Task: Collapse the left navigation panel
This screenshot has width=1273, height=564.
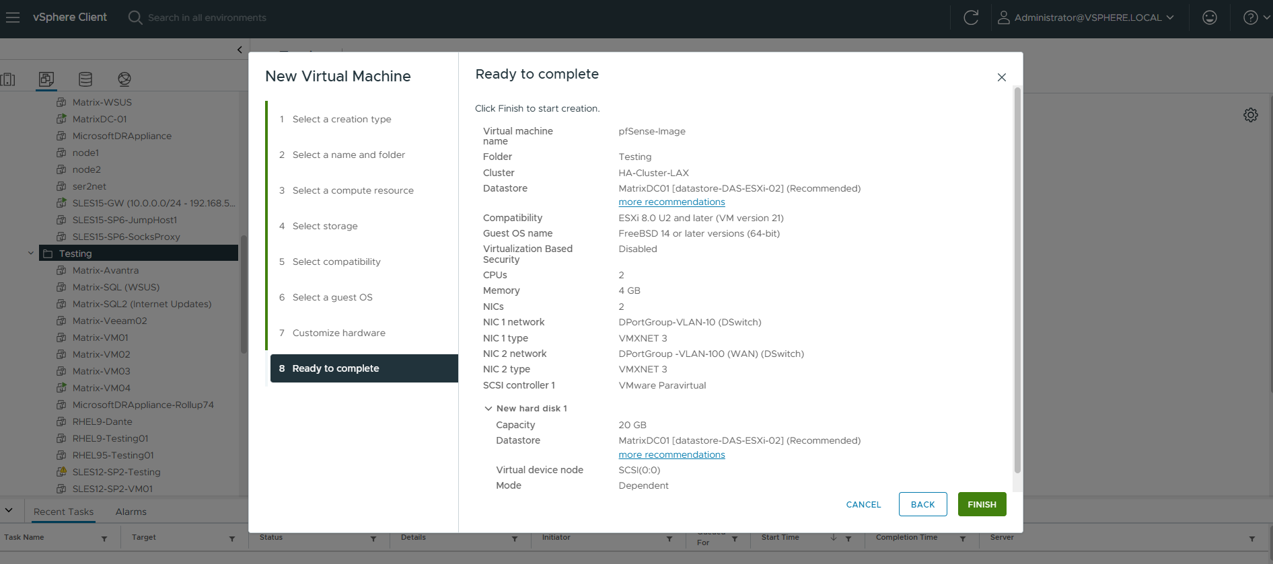Action: click(240, 50)
